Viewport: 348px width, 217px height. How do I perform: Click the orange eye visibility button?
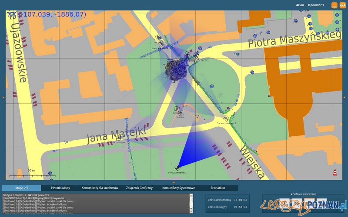point(342,5)
